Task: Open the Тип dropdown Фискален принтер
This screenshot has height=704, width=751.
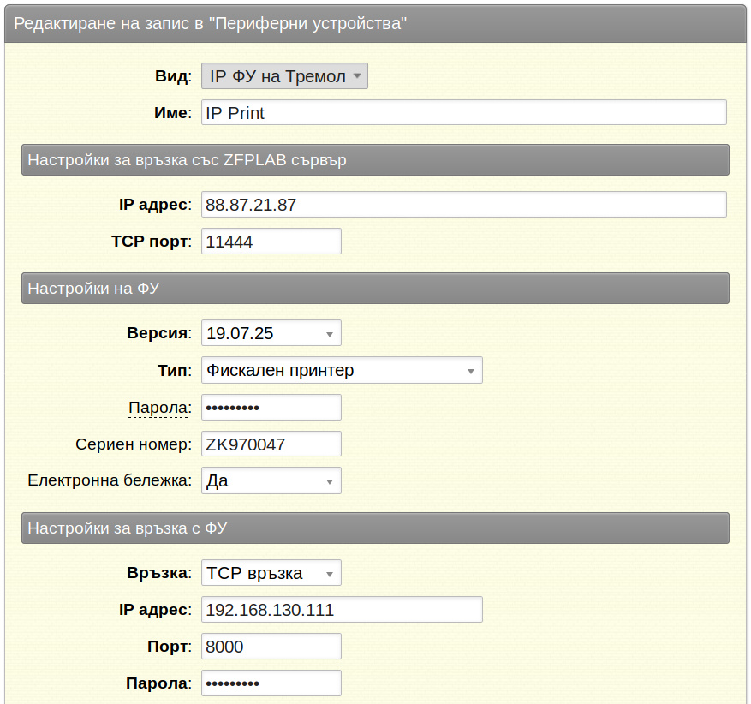Action: pyautogui.click(x=342, y=370)
